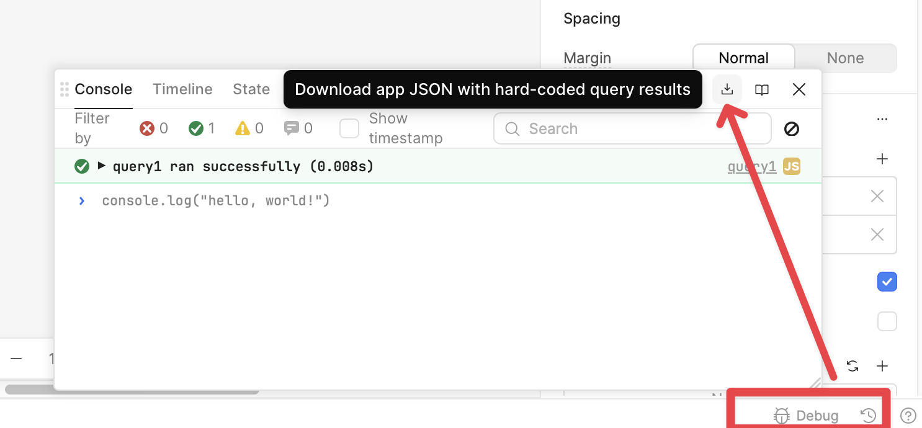
Task: Tick the empty checkbox in right panel
Action: tap(887, 321)
